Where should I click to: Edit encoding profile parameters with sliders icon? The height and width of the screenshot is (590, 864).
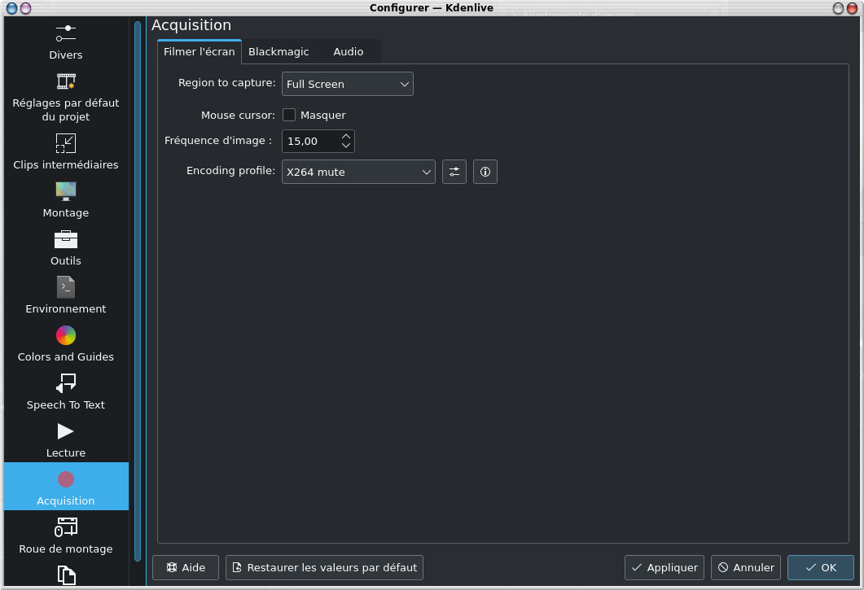(454, 172)
